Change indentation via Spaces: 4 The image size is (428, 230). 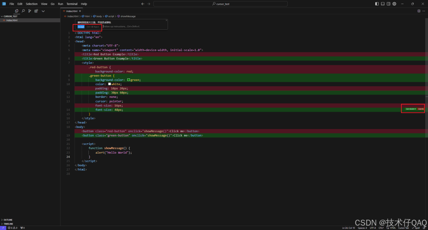pyautogui.click(x=363, y=228)
